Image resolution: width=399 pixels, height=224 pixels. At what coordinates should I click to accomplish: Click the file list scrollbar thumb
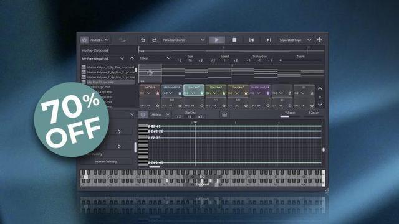(x=136, y=69)
